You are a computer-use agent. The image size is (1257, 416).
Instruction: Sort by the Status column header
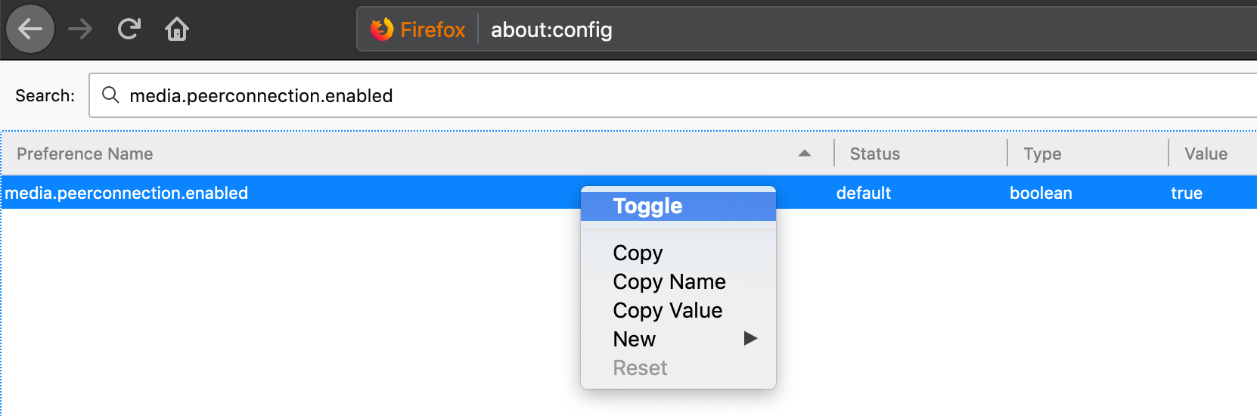pyautogui.click(x=874, y=154)
